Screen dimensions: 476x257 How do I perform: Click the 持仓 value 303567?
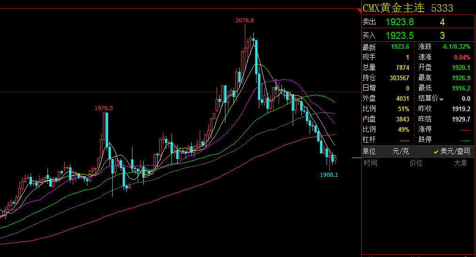[x=399, y=78]
